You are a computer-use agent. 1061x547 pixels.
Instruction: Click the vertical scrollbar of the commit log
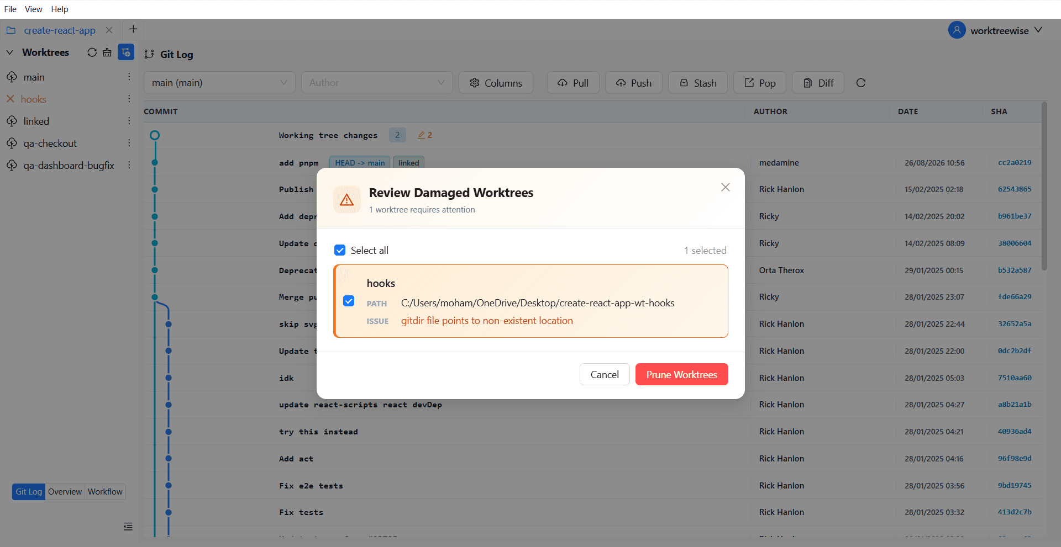[1044, 186]
